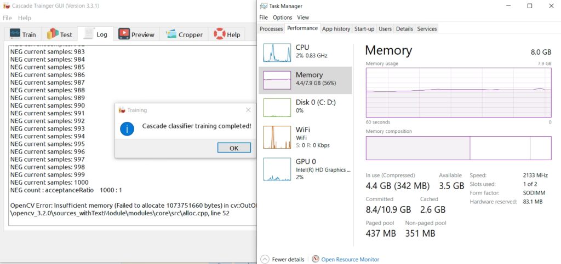Open the Details tab in Task Manager
561x264 pixels.
404,29
